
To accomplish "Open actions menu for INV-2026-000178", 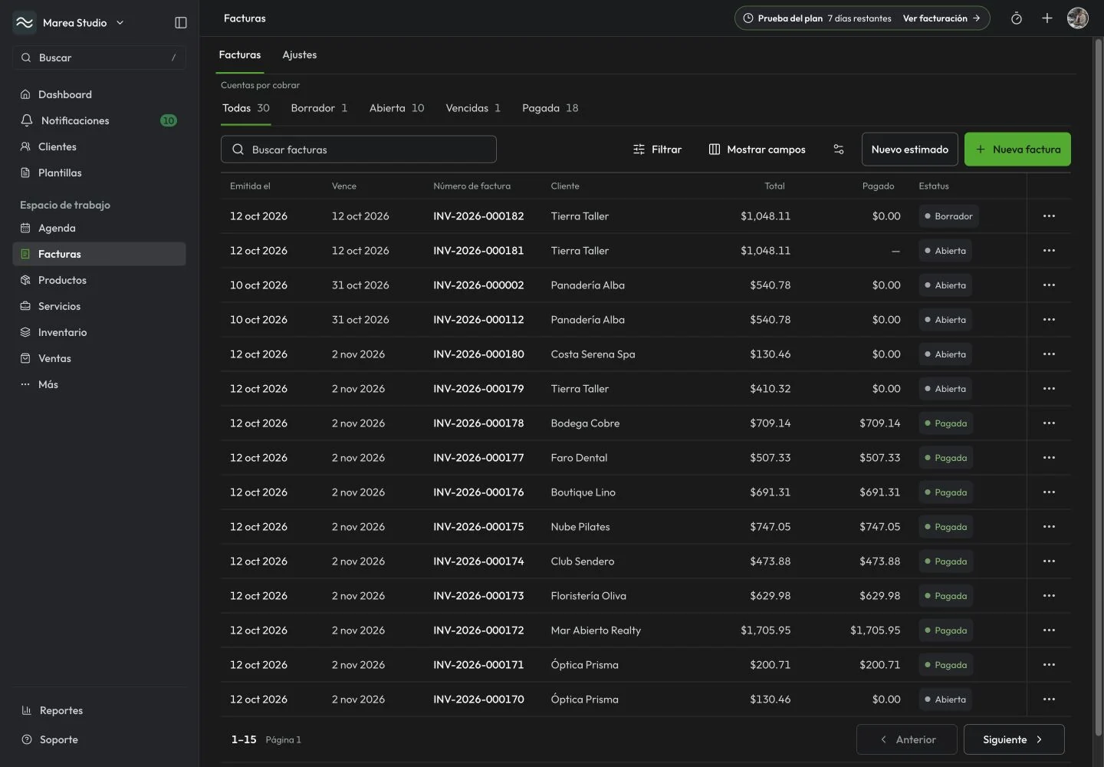I will [x=1049, y=423].
